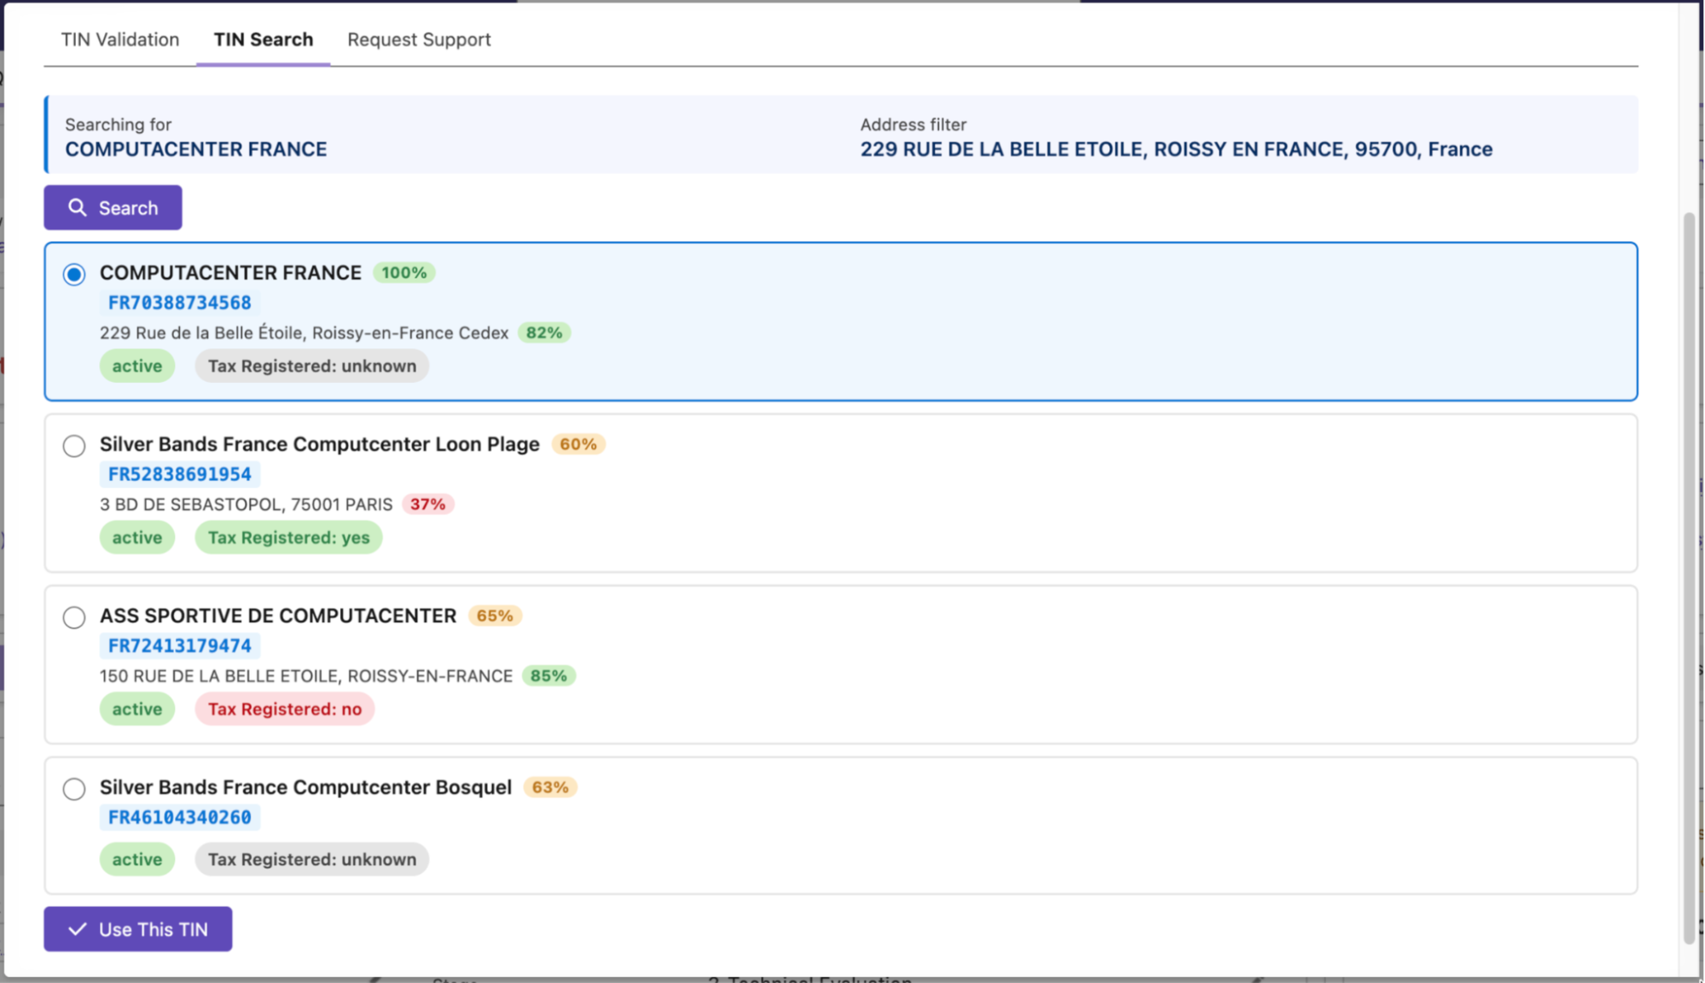Click TIN number FR46104340260

pos(180,817)
